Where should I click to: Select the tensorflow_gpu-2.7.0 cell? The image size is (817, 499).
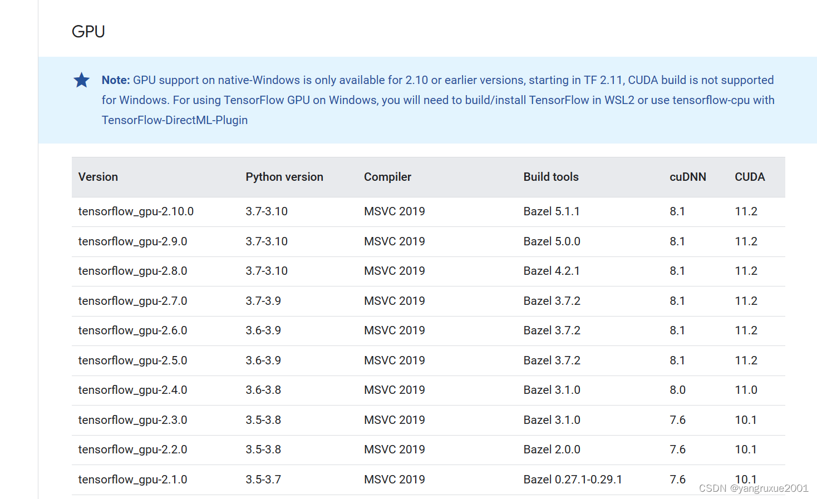click(132, 302)
